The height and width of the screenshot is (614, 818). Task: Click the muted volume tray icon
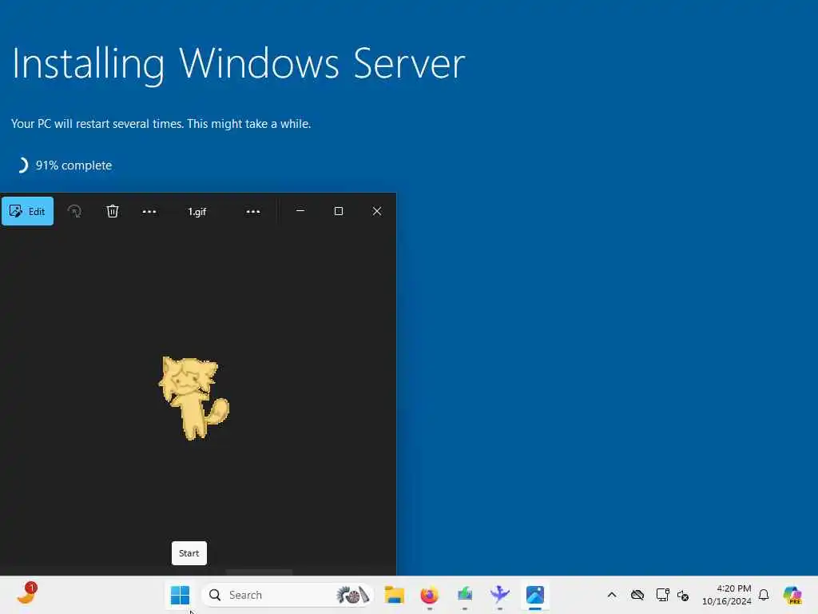(x=683, y=595)
